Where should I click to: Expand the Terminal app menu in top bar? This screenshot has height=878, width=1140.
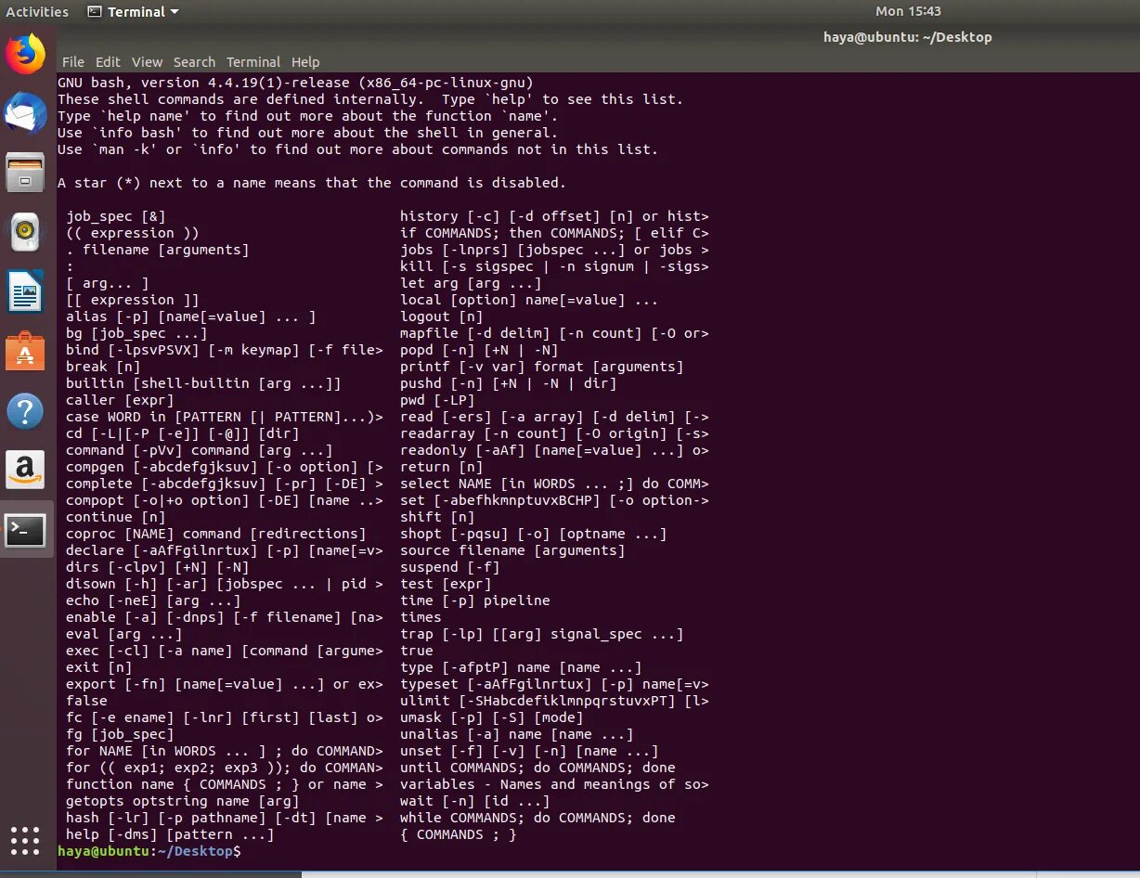(x=134, y=12)
